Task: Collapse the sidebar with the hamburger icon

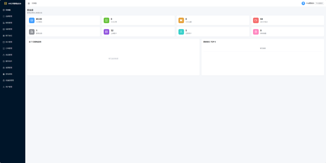Action: (29, 3)
